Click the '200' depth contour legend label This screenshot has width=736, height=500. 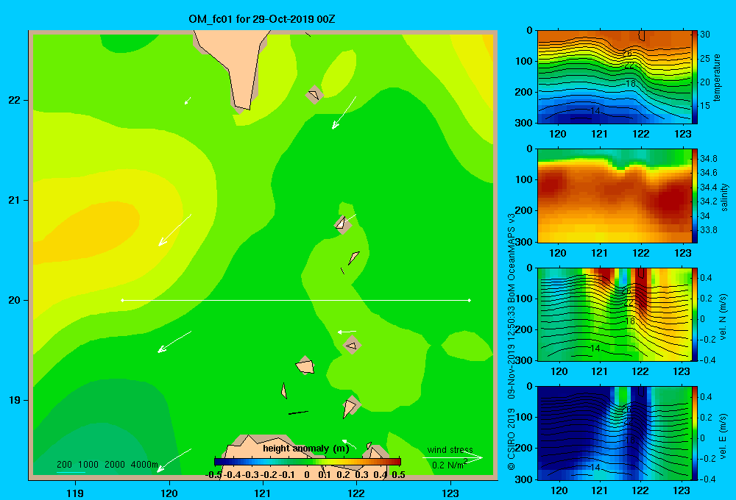[x=64, y=465]
